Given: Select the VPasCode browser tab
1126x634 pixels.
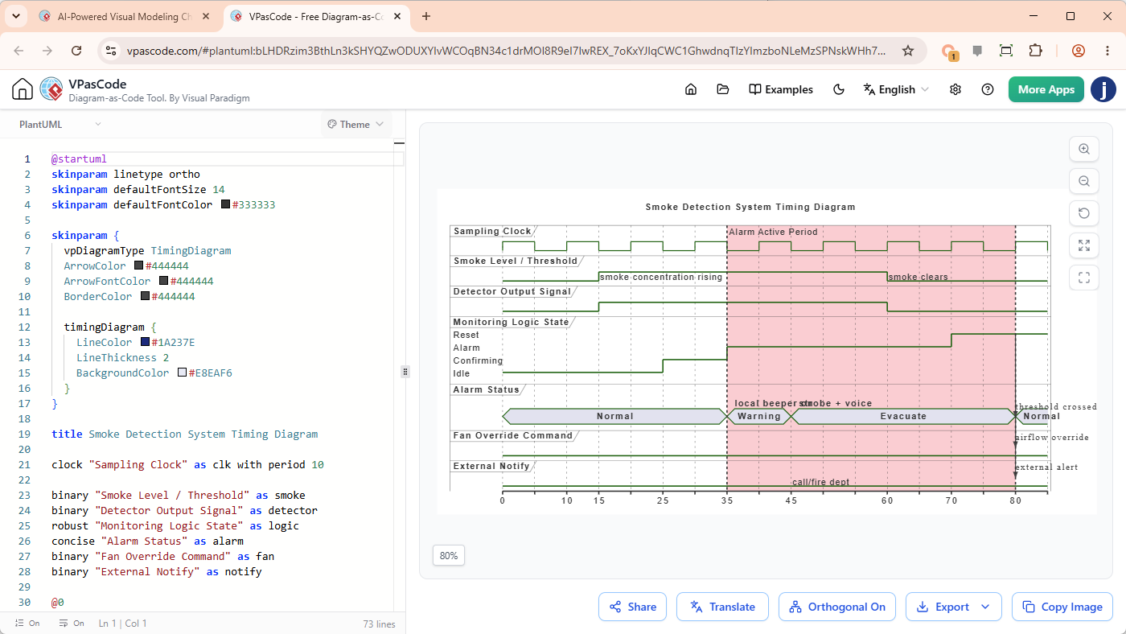Looking at the screenshot, I should tap(317, 16).
